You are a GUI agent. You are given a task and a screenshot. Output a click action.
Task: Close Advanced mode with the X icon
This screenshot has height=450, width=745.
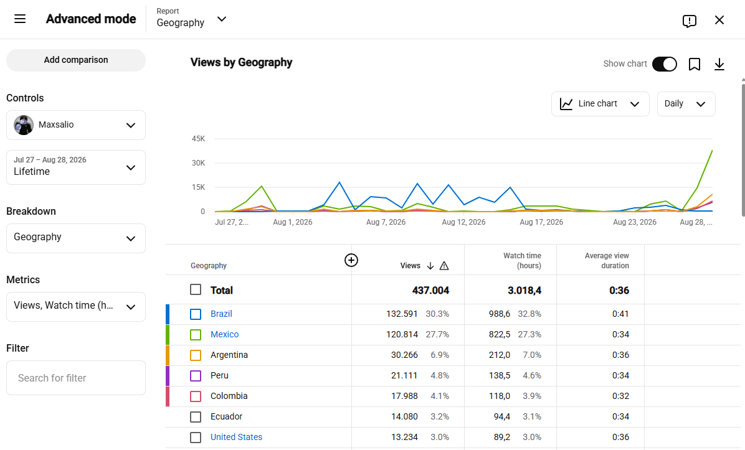tap(719, 20)
